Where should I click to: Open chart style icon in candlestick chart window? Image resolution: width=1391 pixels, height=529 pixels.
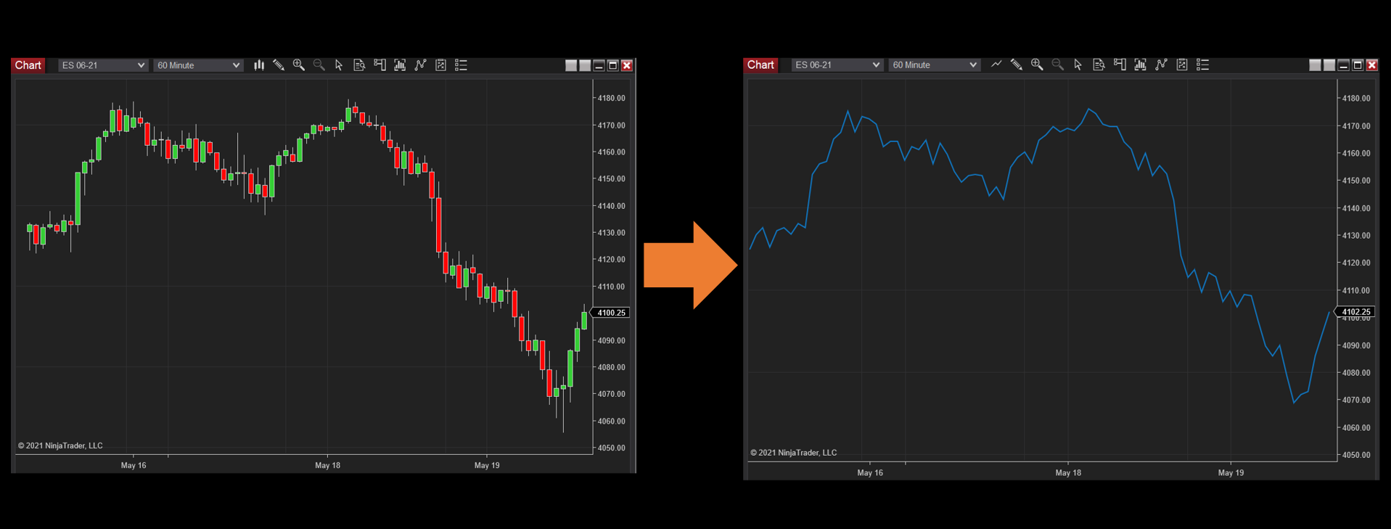[x=259, y=65]
